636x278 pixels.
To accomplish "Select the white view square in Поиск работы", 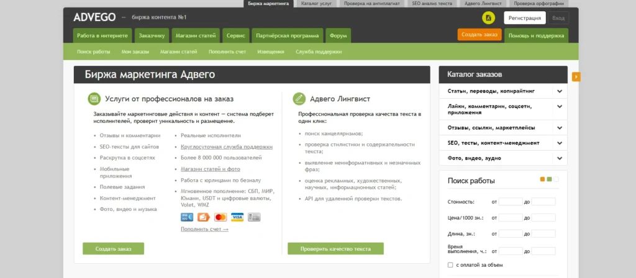I will [x=556, y=179].
